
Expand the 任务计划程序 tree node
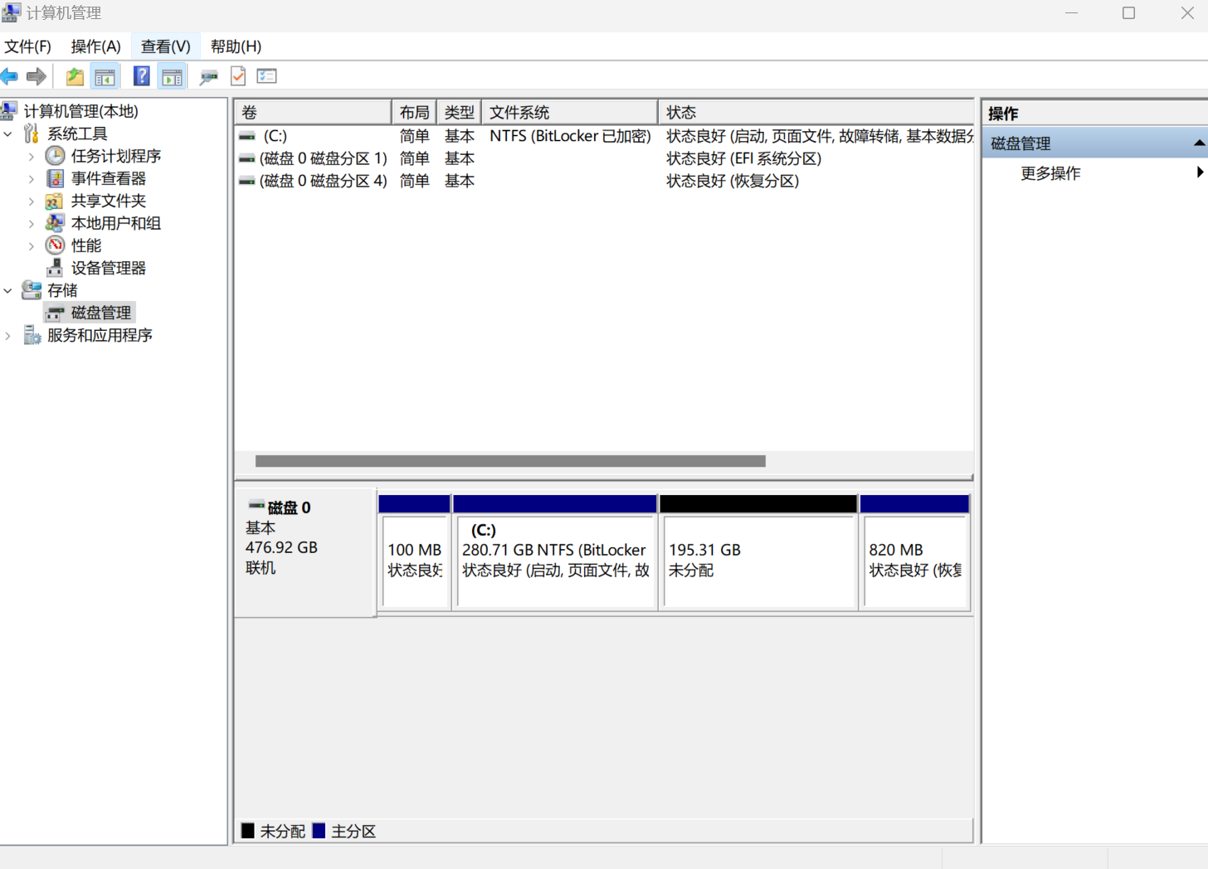[32, 156]
